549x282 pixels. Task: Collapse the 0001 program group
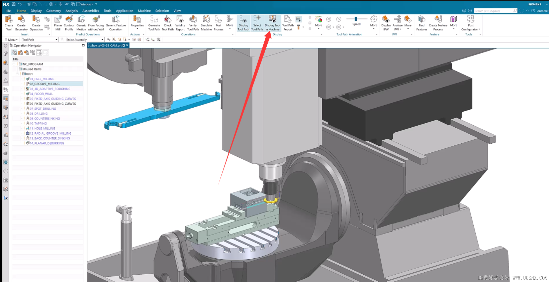tap(18, 74)
